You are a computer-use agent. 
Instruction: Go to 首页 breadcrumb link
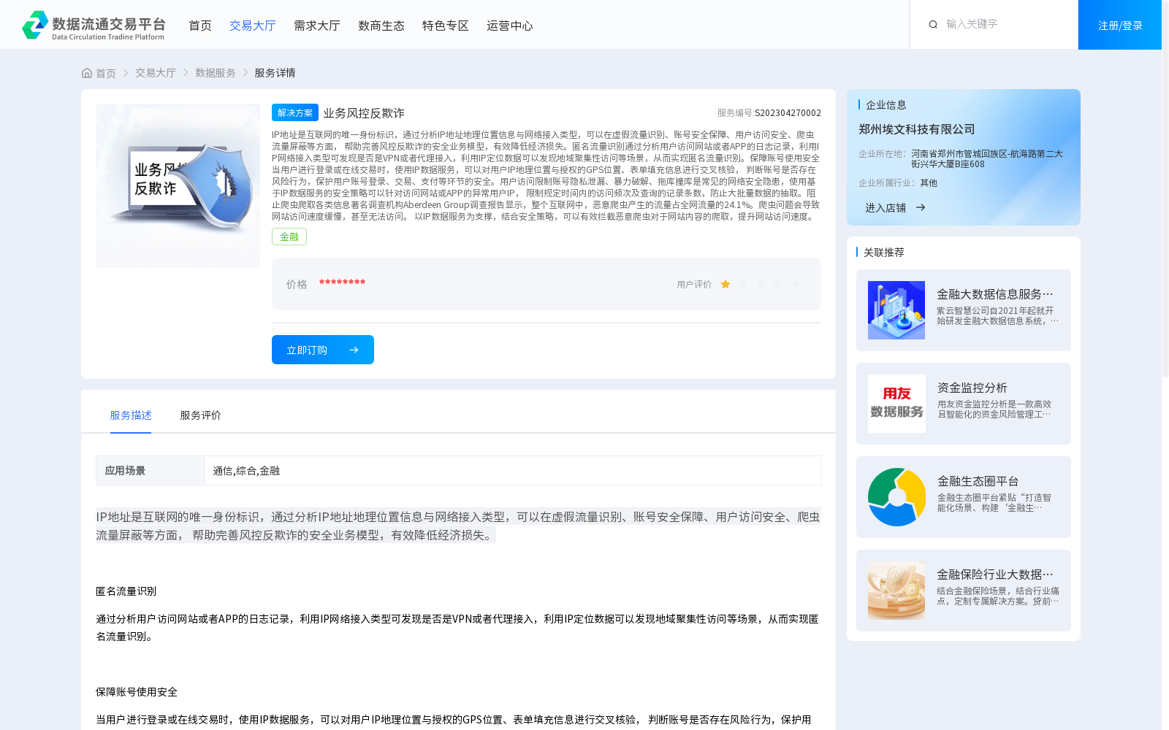106,73
